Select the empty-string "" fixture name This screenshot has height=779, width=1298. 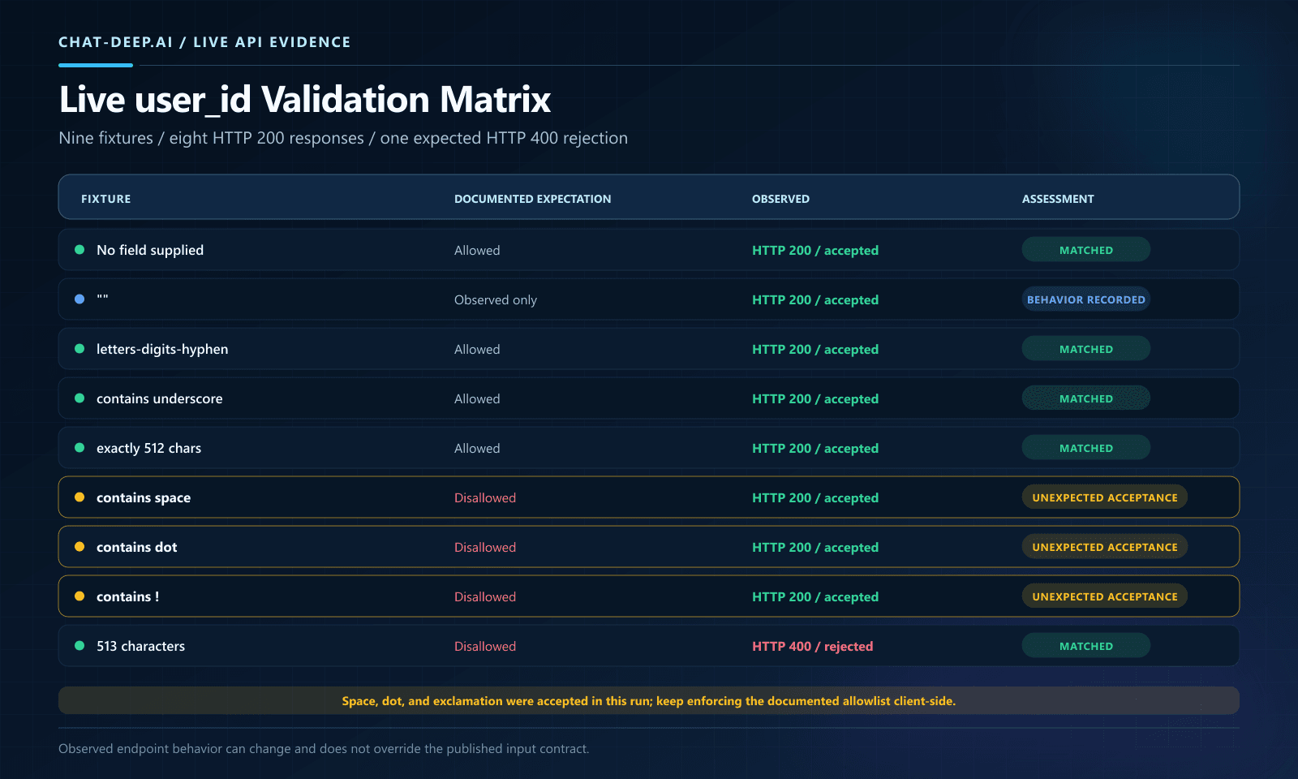click(x=102, y=298)
